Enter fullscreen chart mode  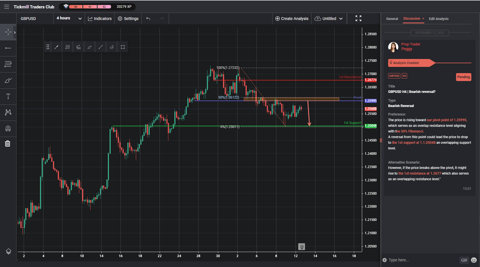tap(358, 19)
